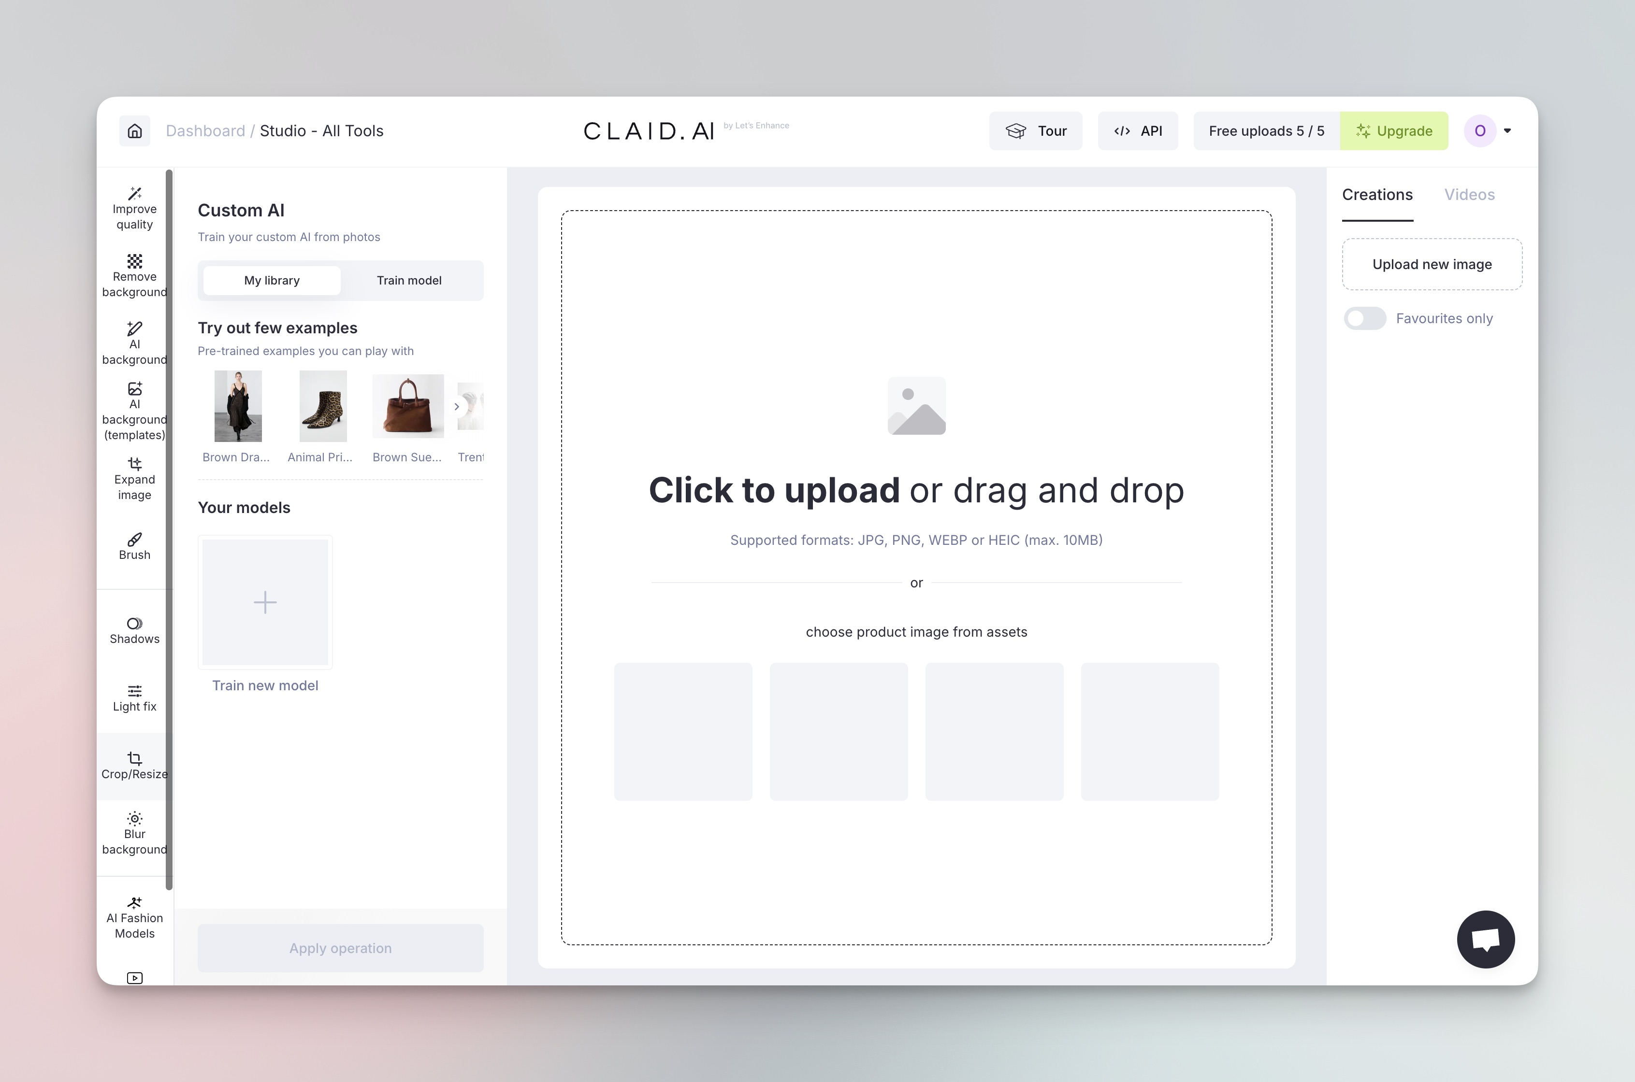Expand the account dropdown arrow

point(1507,131)
